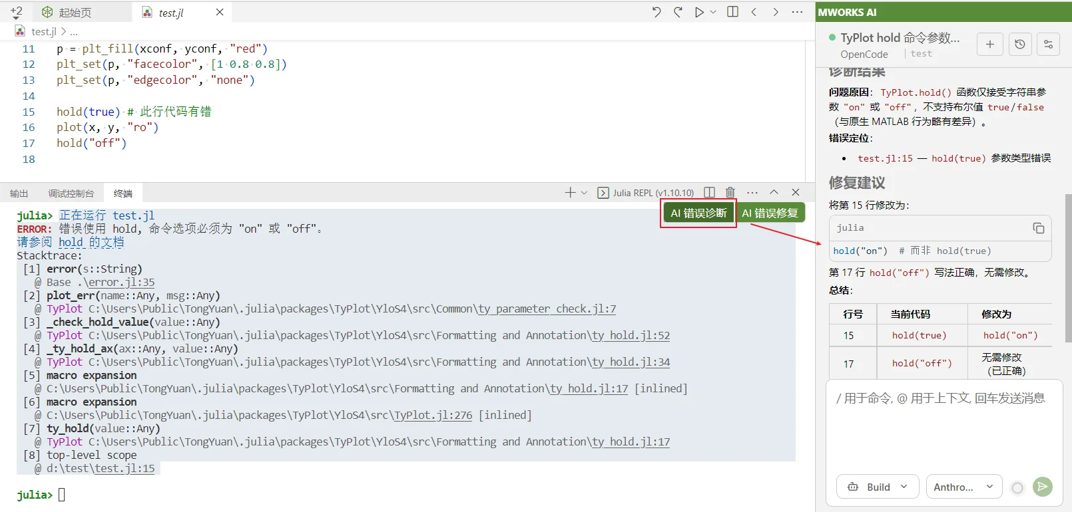Open the Anthro... model dropdown
Image resolution: width=1072 pixels, height=512 pixels.
(x=963, y=487)
